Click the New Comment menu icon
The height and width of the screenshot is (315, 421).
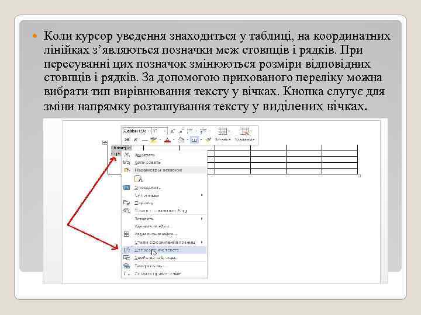pos(126,274)
